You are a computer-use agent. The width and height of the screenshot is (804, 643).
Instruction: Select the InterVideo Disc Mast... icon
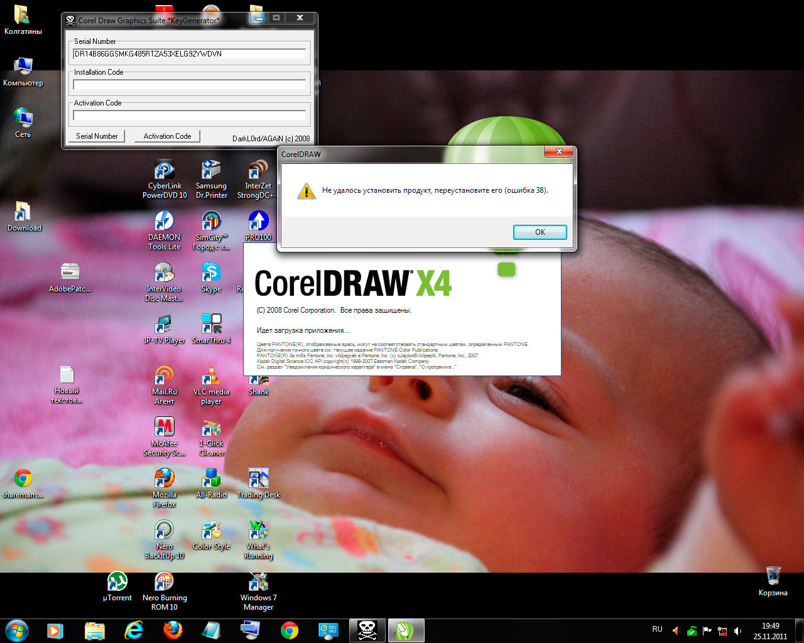165,282
